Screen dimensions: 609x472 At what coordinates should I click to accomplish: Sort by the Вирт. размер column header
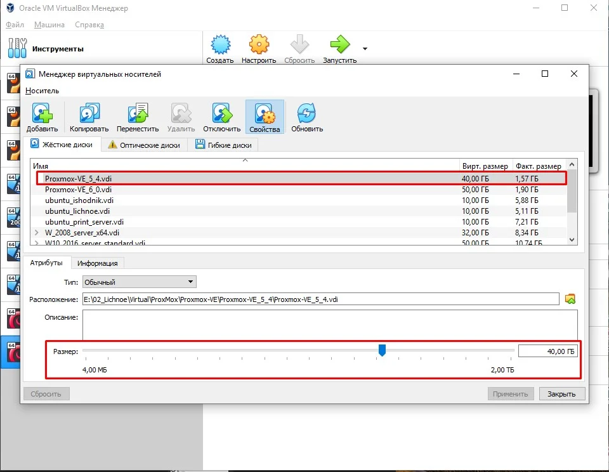(x=486, y=166)
